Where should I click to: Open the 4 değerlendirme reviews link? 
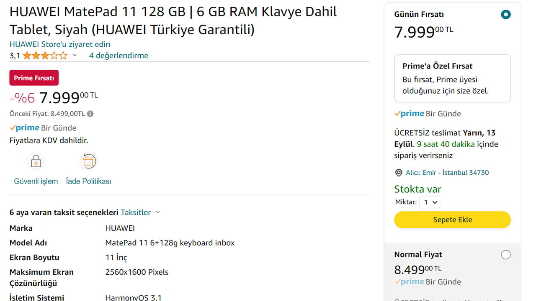119,56
